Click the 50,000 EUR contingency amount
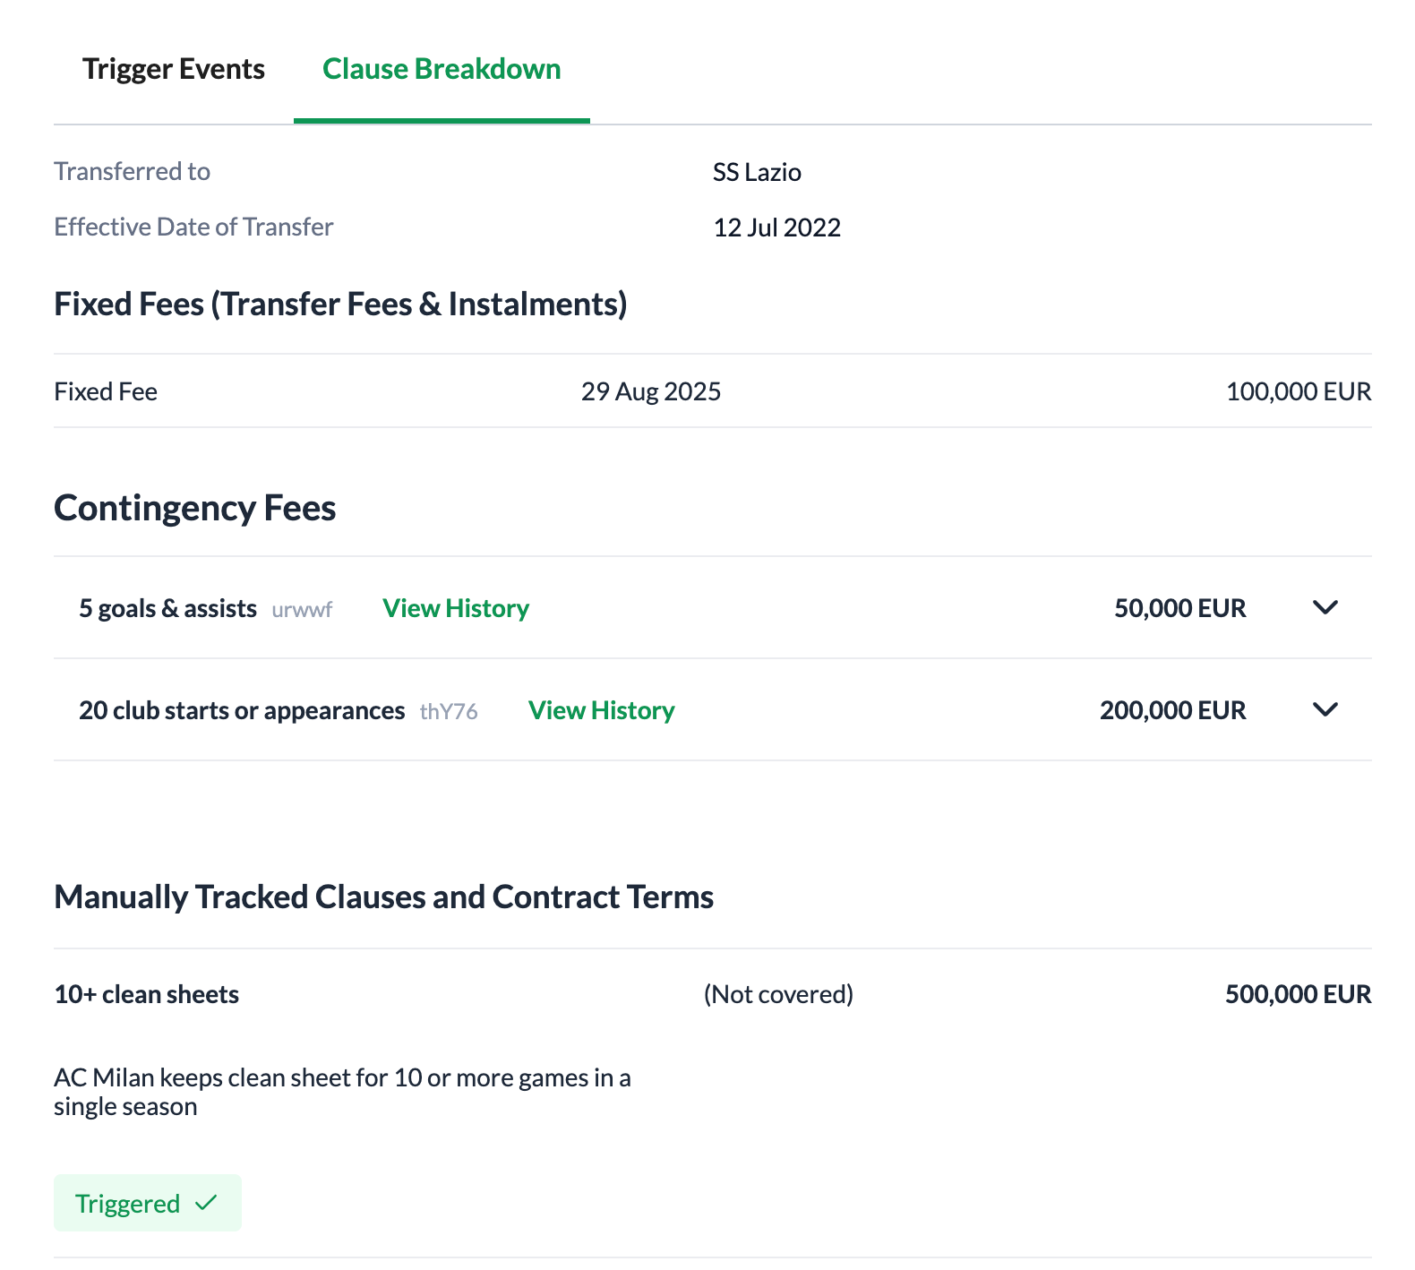 (1179, 609)
